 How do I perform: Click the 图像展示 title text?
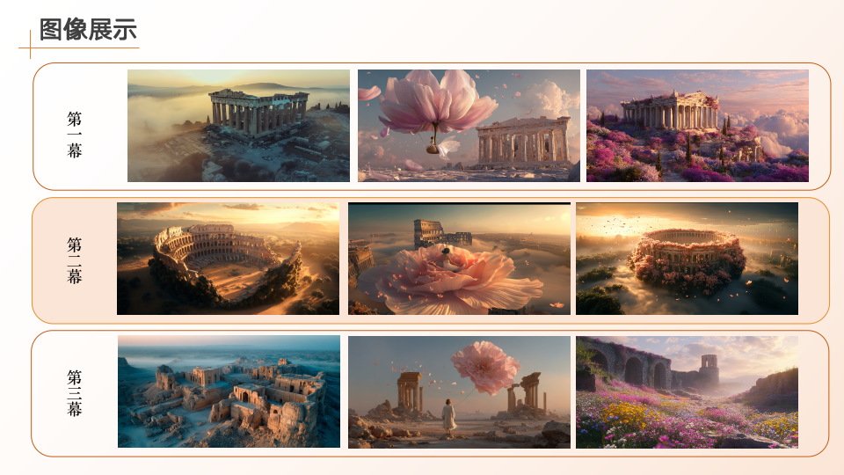click(x=88, y=30)
